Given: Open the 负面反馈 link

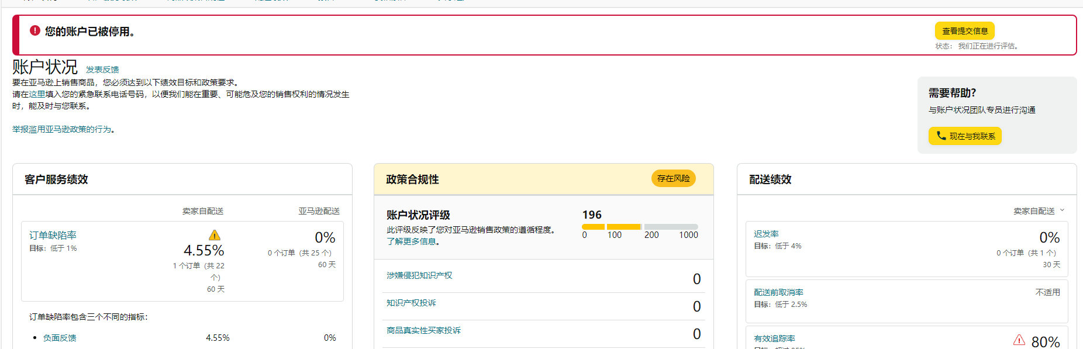Looking at the screenshot, I should (60, 338).
